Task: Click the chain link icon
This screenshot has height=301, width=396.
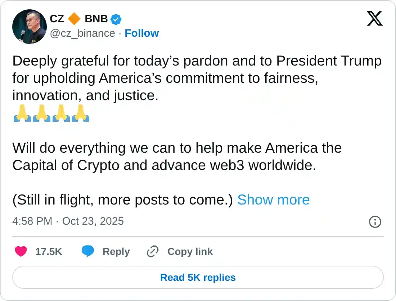Action: (x=153, y=252)
